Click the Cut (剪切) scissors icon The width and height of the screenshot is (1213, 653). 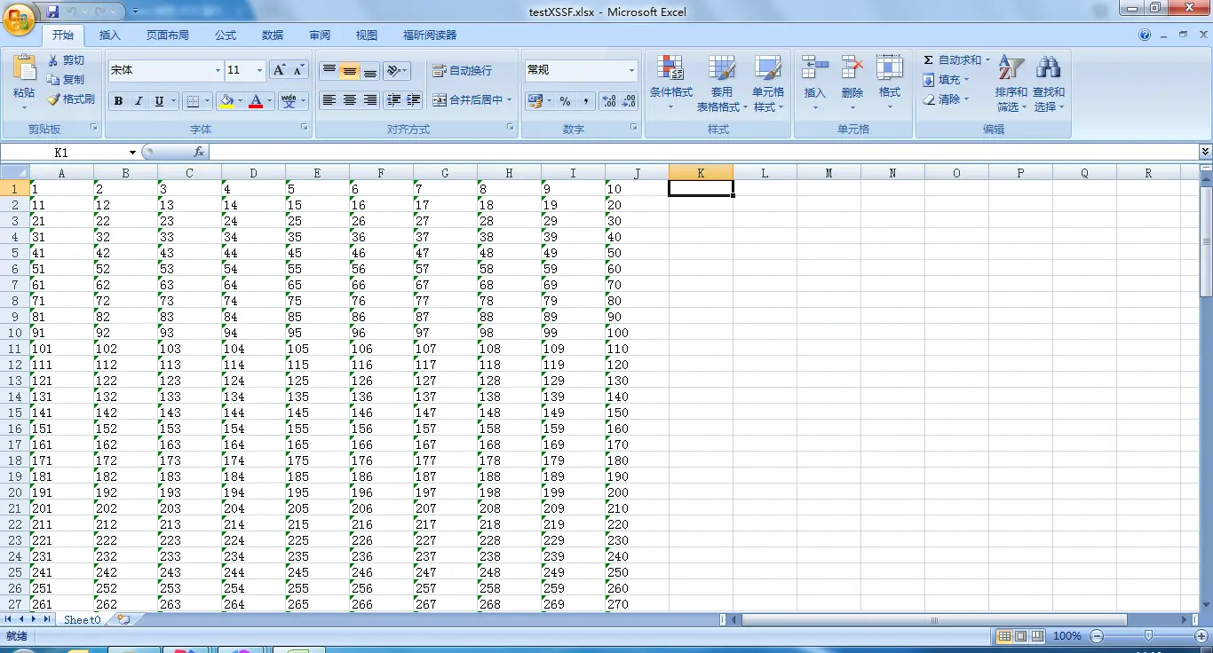(53, 60)
